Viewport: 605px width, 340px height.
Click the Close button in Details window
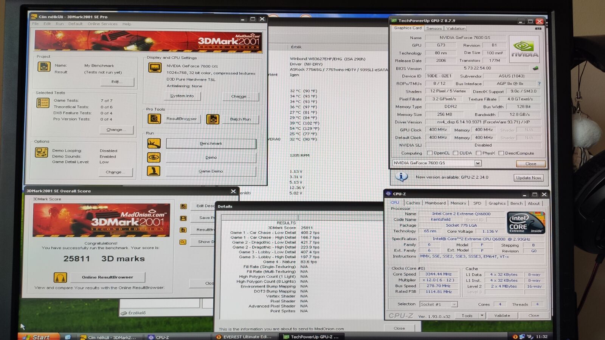399,328
